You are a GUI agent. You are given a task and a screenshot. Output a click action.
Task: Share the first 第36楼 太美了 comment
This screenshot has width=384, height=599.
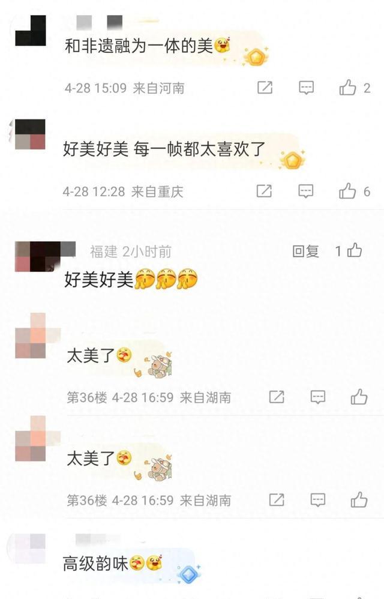(277, 397)
